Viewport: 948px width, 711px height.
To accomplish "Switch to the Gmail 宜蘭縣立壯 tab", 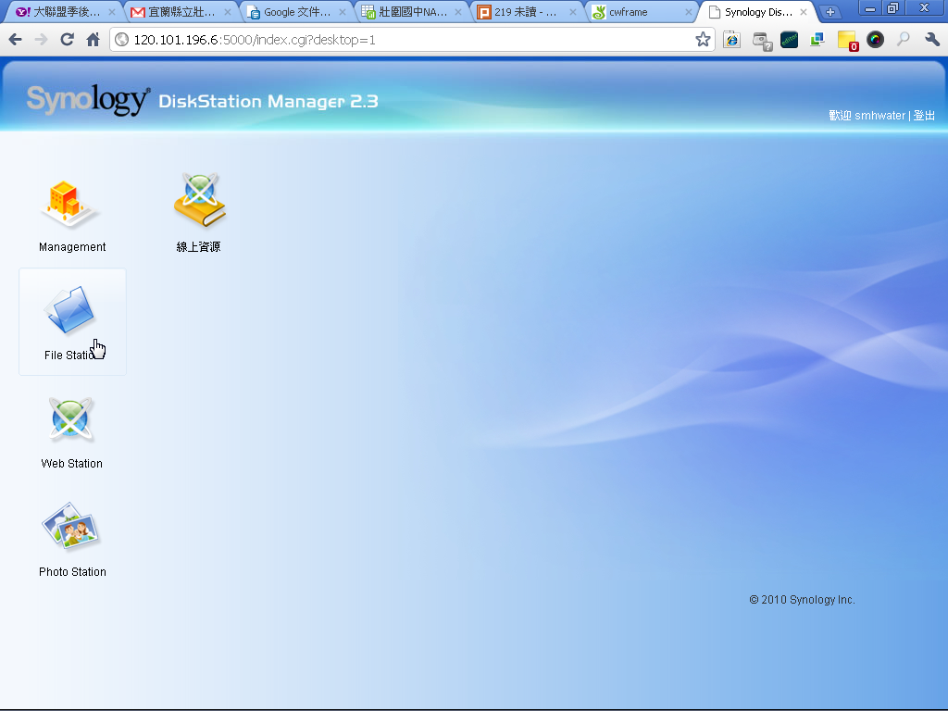I will tap(179, 12).
